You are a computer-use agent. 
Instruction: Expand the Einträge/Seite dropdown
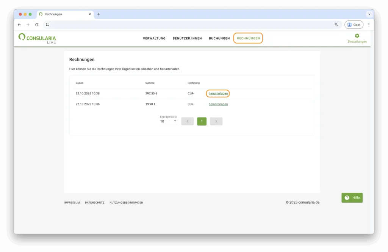pos(168,121)
